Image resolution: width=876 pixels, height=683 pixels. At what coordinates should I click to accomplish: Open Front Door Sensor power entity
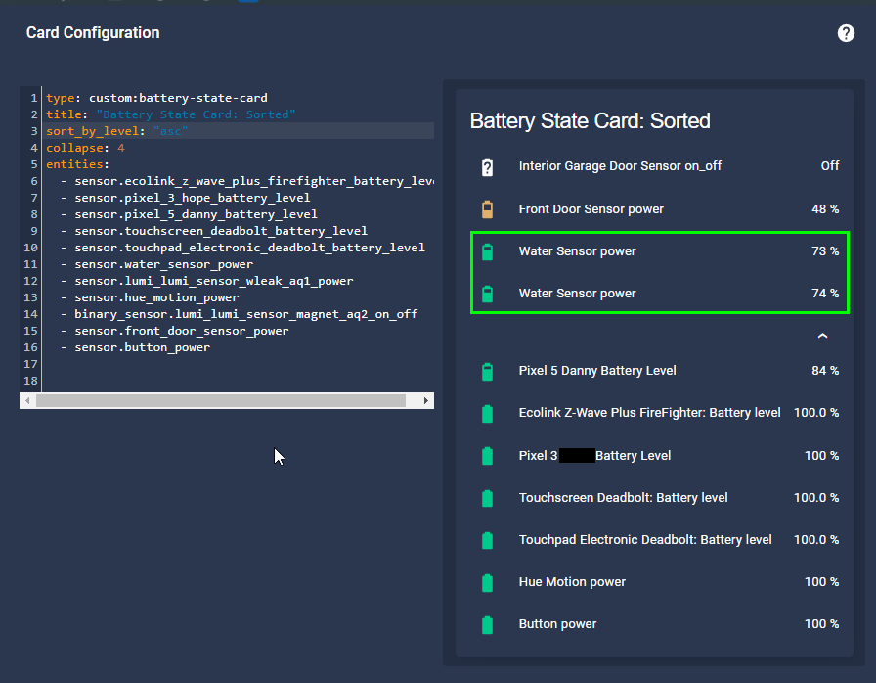(591, 209)
